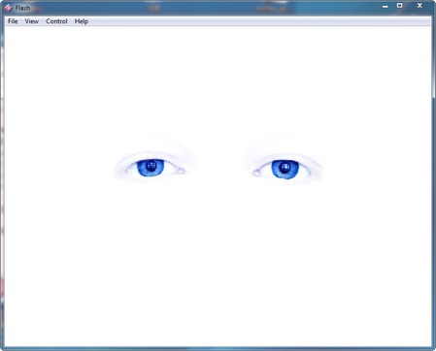The width and height of the screenshot is (436, 351).
Task: Maximize the Flash player window
Action: pos(400,6)
